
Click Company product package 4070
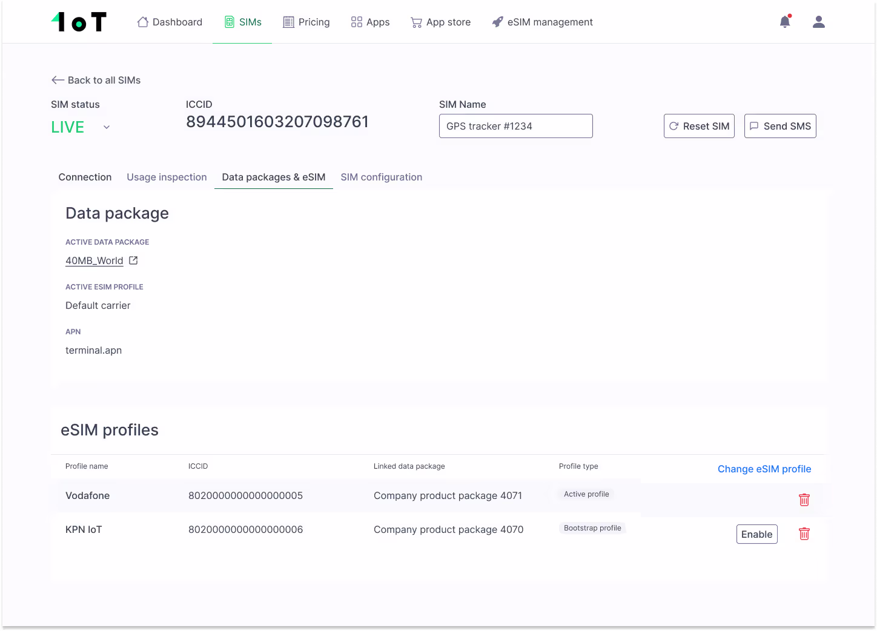click(449, 529)
